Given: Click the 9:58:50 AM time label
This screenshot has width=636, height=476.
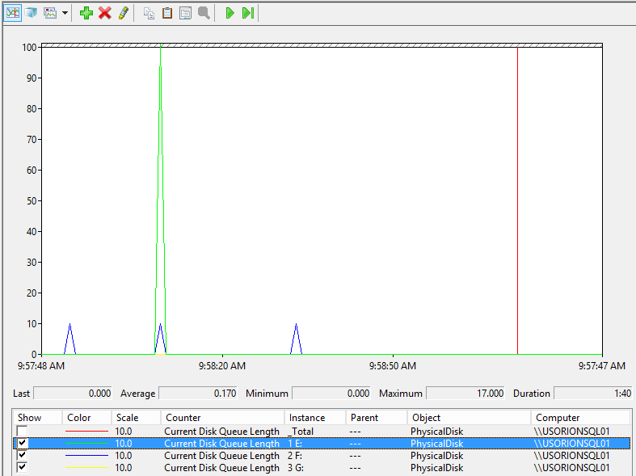Looking at the screenshot, I should pos(393,366).
